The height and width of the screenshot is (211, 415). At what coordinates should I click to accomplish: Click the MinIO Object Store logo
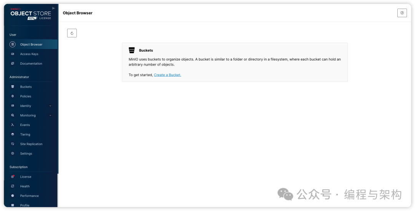pyautogui.click(x=31, y=14)
